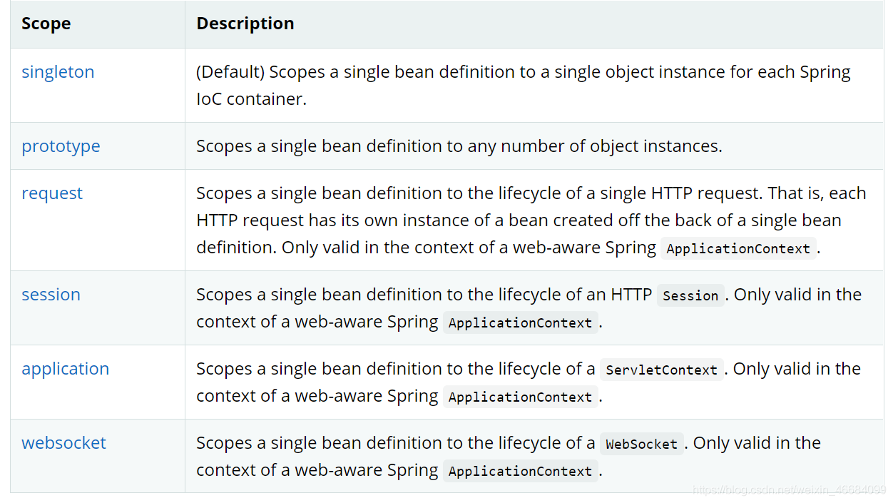Open the prototype scope link

[61, 146]
